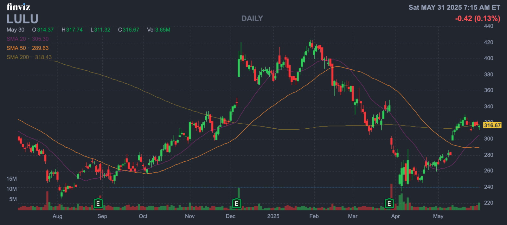Click the close price C 316.67
The height and width of the screenshot is (225, 507).
[129, 29]
